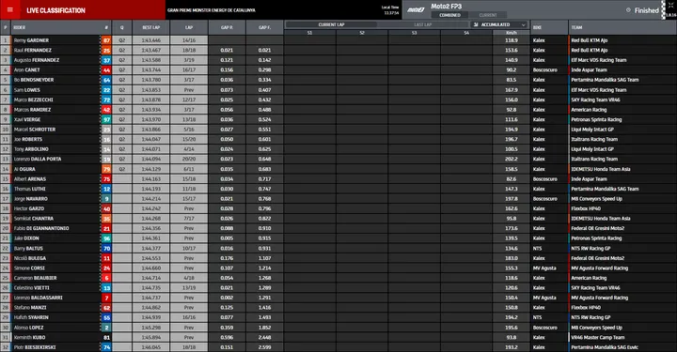
Task: Select rider Simone CORSI name
Action: (29, 268)
